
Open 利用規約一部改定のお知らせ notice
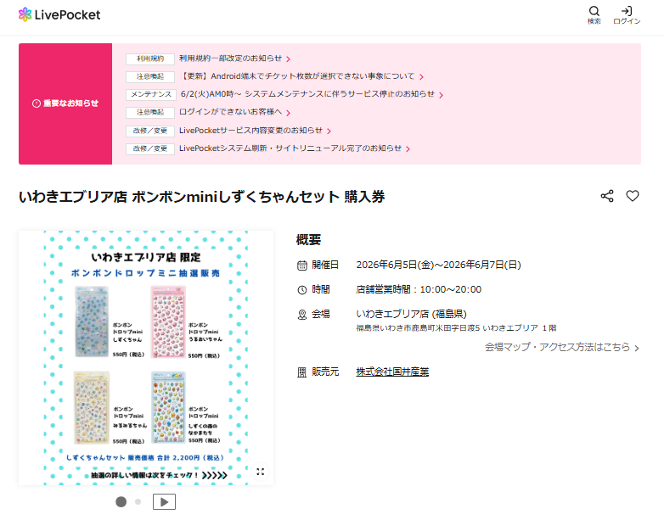[x=230, y=59]
